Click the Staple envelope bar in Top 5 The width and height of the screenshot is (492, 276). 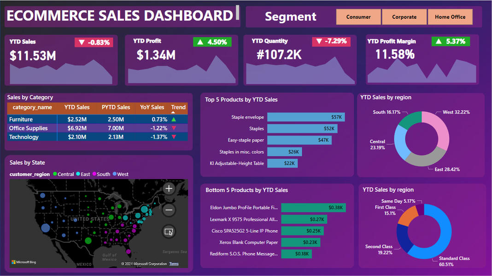coord(305,117)
